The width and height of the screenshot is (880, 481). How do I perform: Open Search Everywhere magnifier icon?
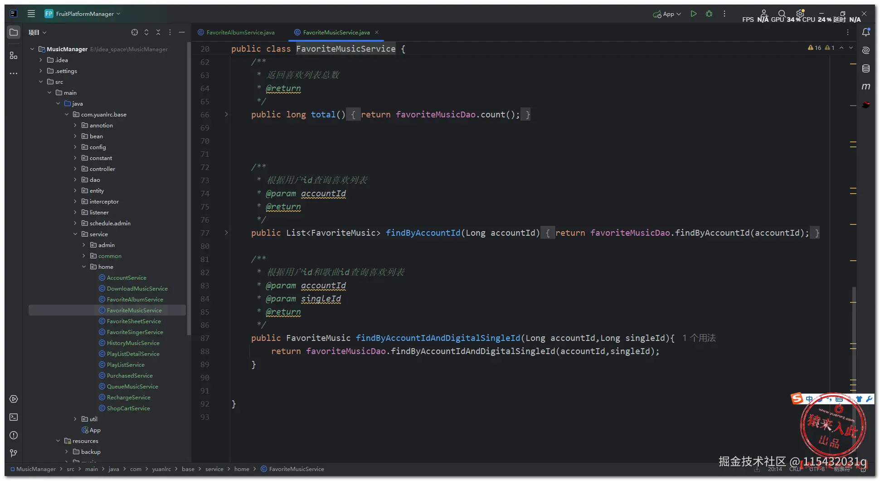pos(782,14)
